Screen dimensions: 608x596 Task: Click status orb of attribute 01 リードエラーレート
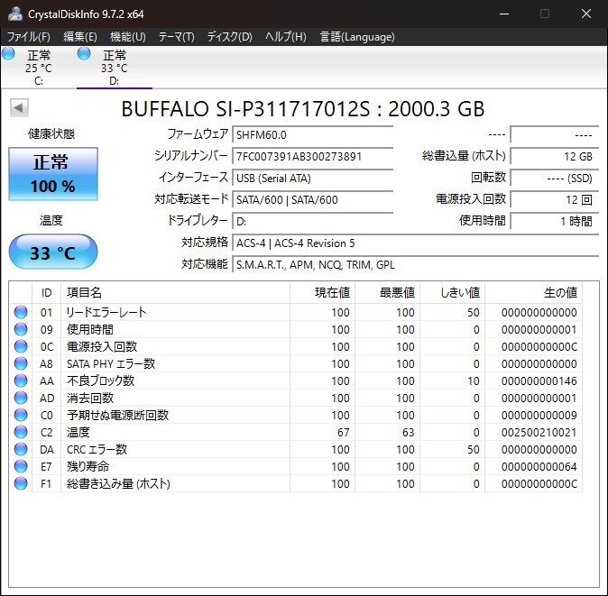(x=21, y=312)
